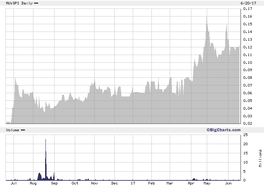Viewport: 264px width, 187px height.
Task: Click the Jul month label
Action: click(14, 183)
